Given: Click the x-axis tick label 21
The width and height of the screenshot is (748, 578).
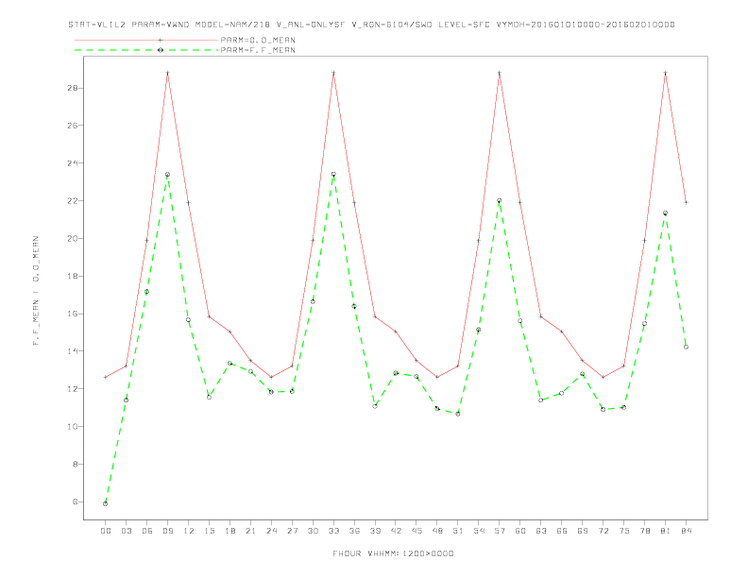Looking at the screenshot, I should click(x=250, y=531).
